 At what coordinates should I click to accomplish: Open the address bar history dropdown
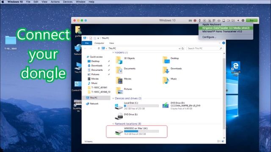[180, 49]
